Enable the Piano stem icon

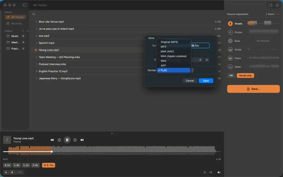[x=230, y=58]
